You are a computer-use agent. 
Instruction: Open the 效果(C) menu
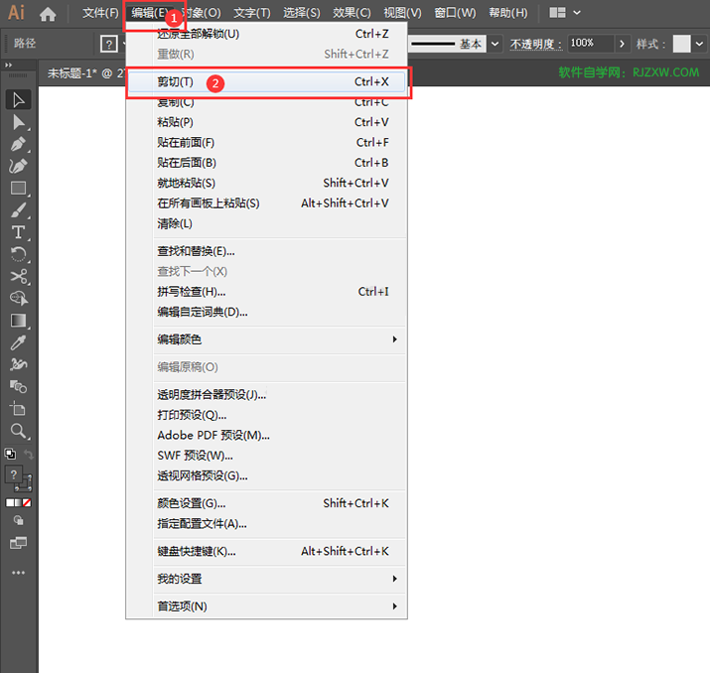(x=352, y=13)
